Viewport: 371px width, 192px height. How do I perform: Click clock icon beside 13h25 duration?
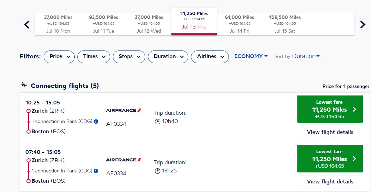coord(158,171)
